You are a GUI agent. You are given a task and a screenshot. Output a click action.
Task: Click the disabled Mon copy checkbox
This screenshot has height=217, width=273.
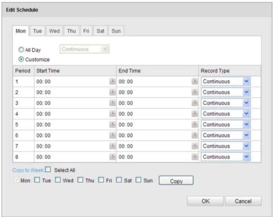pyautogui.click(x=17, y=180)
